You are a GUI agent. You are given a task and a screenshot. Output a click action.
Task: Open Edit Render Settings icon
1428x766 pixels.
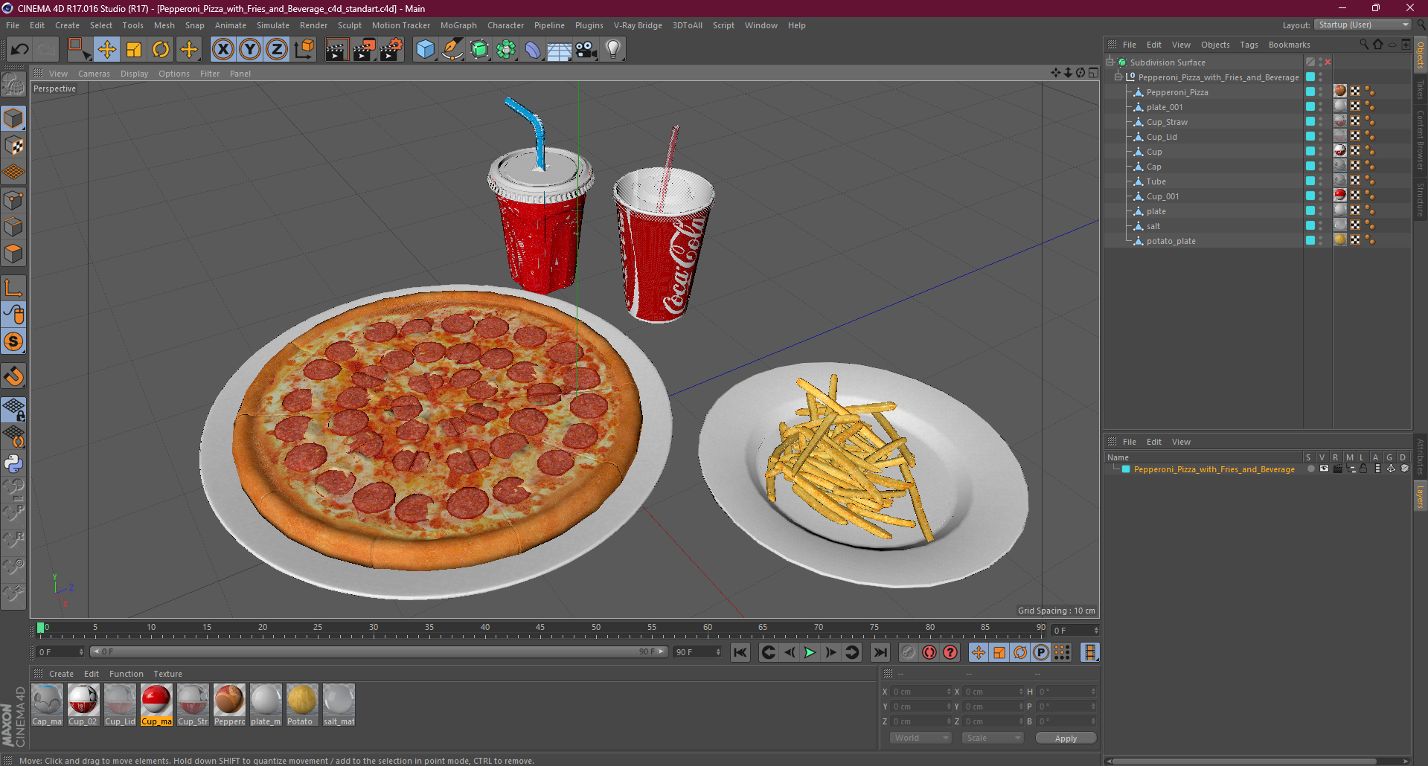click(391, 49)
